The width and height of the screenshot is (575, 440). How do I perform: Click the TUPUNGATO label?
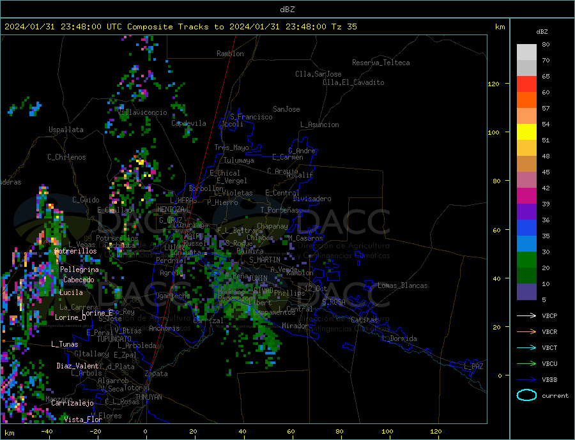coord(114,339)
